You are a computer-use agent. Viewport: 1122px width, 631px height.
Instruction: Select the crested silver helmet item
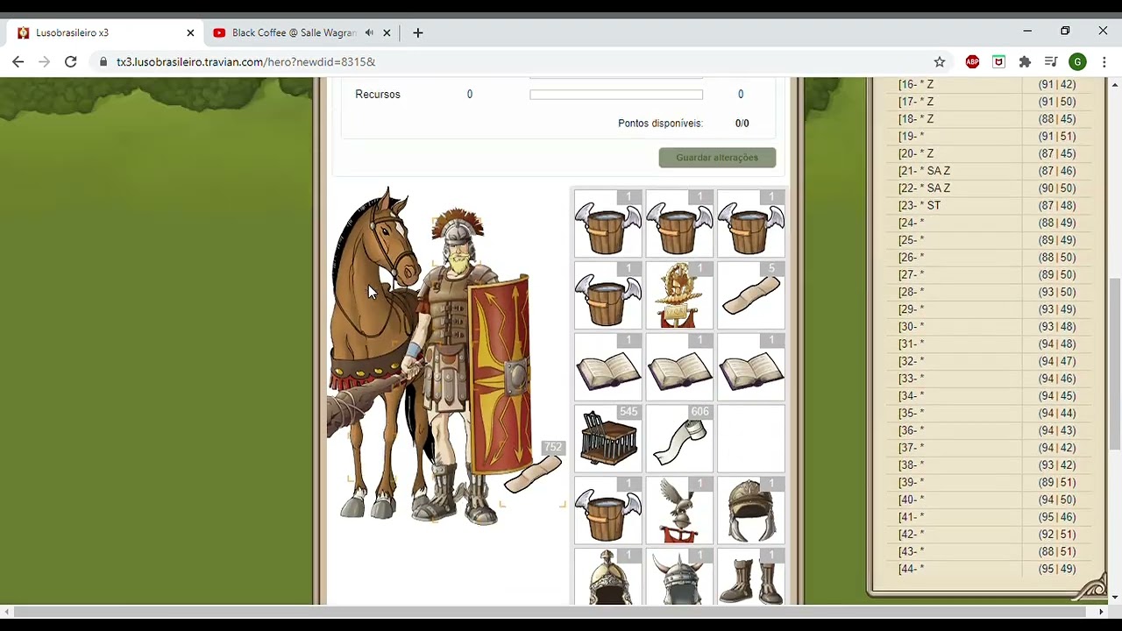(x=607, y=578)
